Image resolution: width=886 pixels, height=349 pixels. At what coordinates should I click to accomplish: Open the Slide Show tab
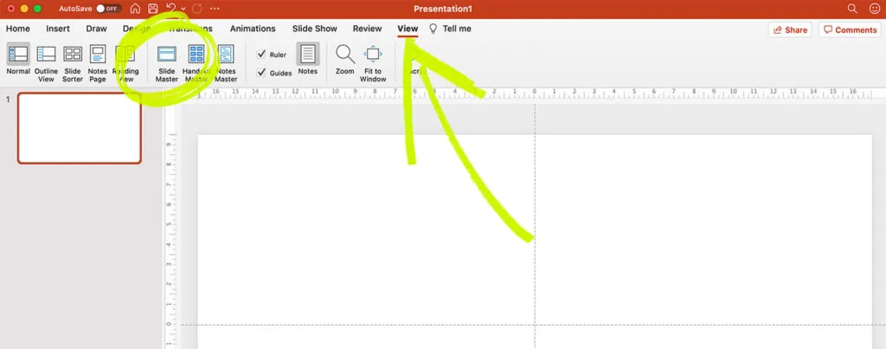(x=315, y=29)
